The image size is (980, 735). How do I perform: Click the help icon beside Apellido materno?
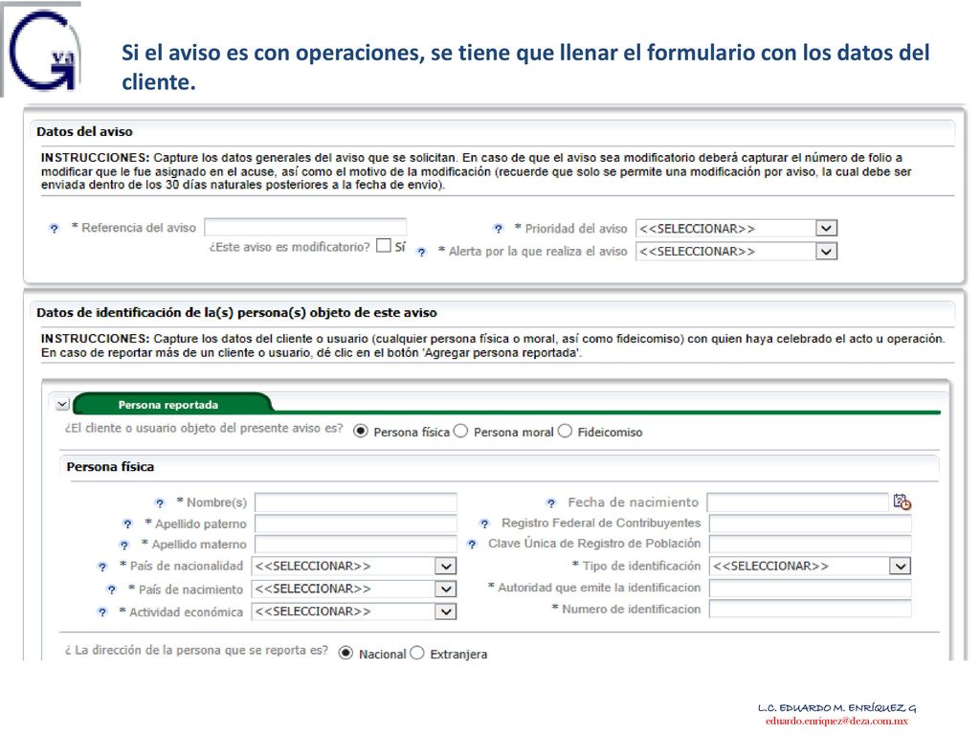click(x=124, y=545)
